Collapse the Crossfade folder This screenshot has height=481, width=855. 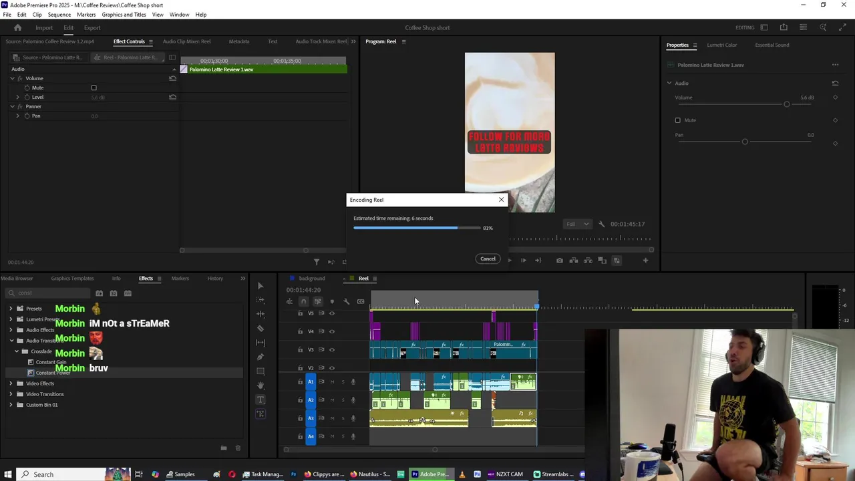tap(17, 351)
